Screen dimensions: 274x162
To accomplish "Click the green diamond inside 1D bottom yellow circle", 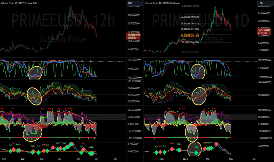I will coord(196,153).
